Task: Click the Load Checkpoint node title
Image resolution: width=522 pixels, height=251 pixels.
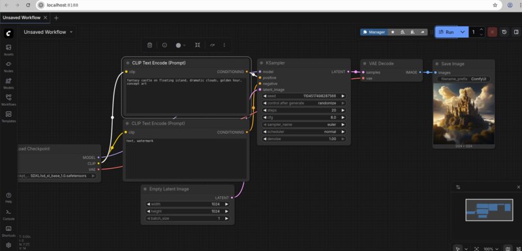Action: [x=34, y=149]
